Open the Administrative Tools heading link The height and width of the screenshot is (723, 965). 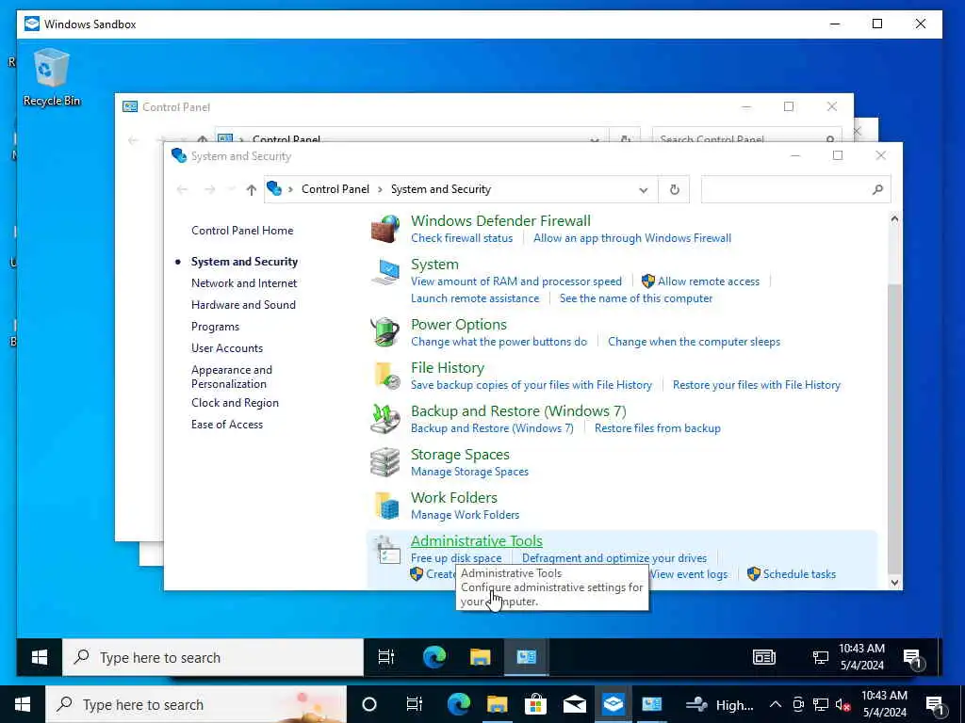click(476, 541)
